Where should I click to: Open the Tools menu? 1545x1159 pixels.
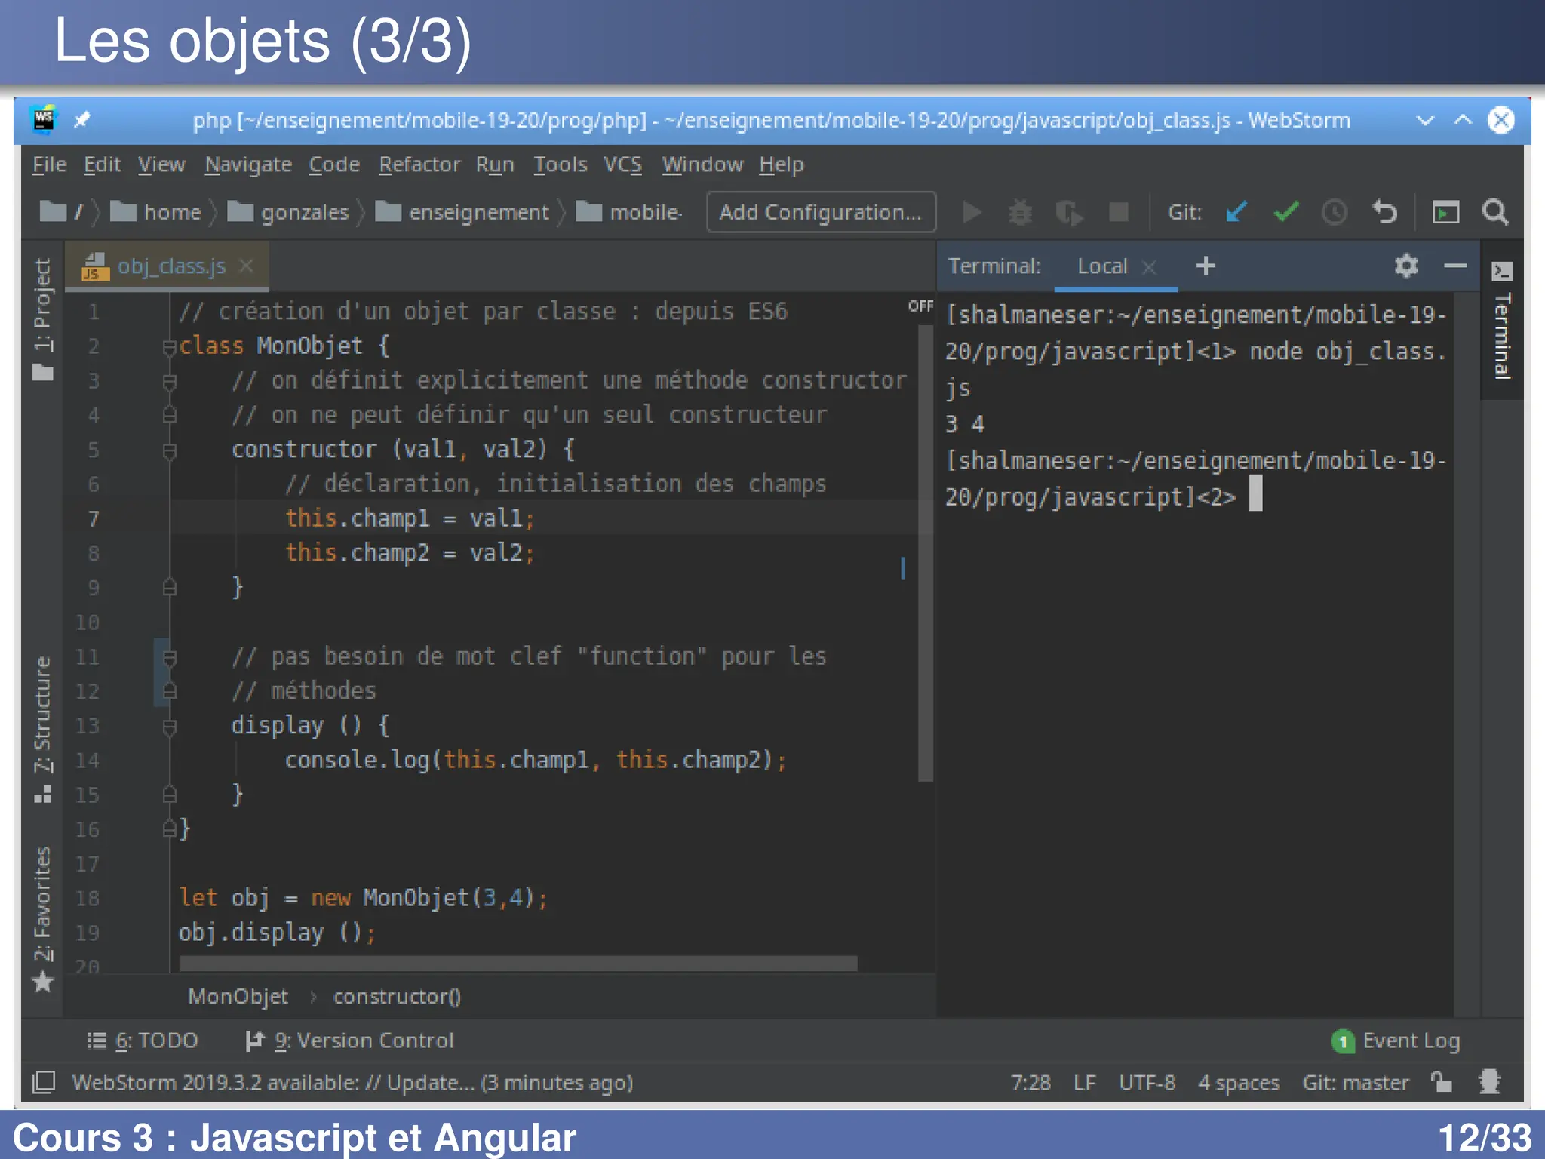(x=560, y=164)
